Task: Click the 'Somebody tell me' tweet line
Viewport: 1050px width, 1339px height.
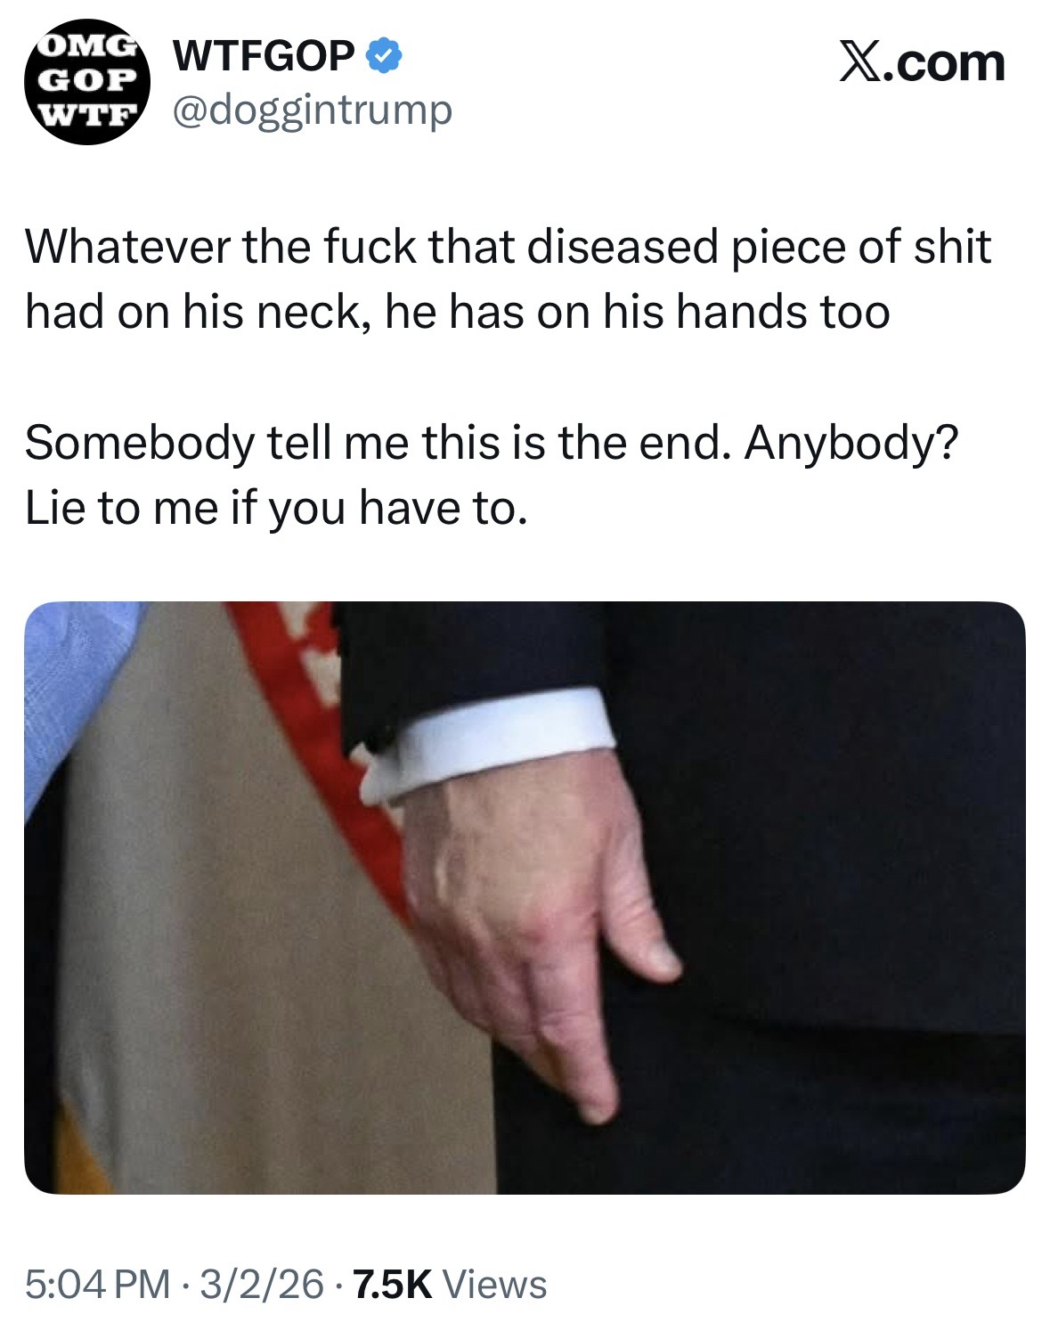Action: (492, 443)
